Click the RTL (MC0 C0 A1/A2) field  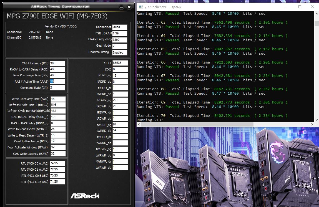(57, 163)
